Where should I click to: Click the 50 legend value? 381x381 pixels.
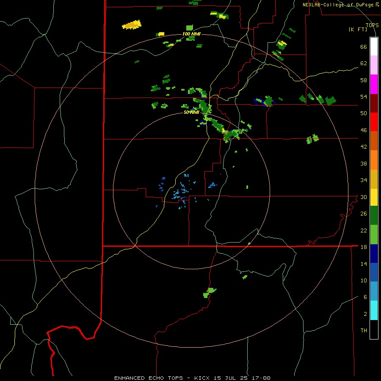point(364,113)
